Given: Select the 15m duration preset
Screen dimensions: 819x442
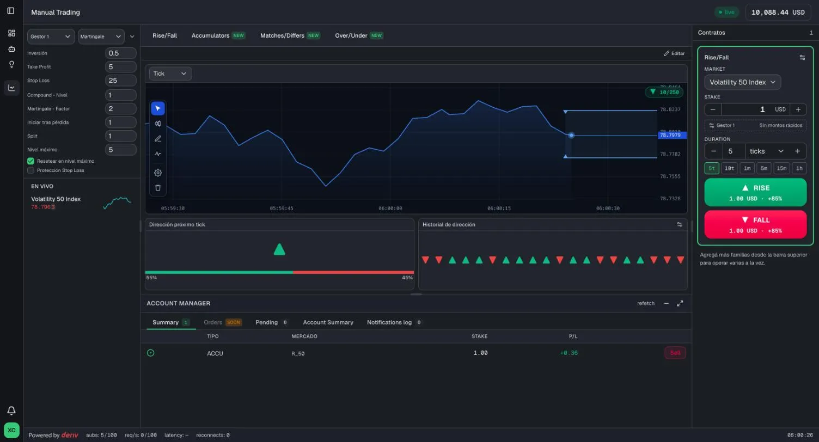Looking at the screenshot, I should [x=782, y=168].
